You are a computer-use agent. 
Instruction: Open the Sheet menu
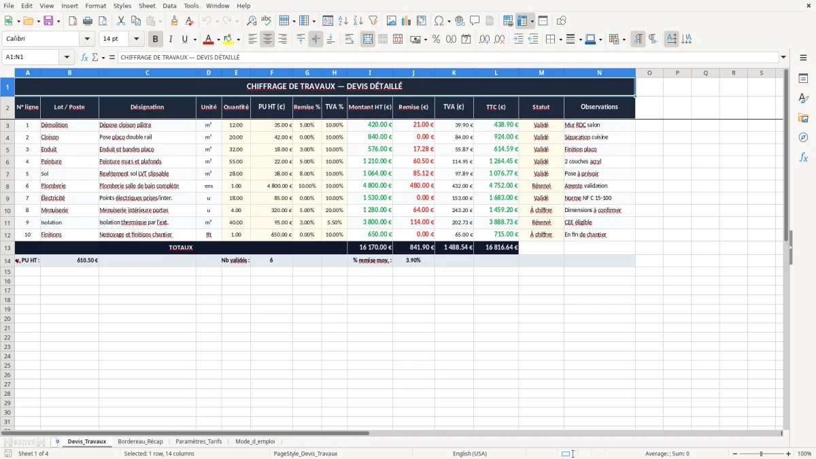147,5
